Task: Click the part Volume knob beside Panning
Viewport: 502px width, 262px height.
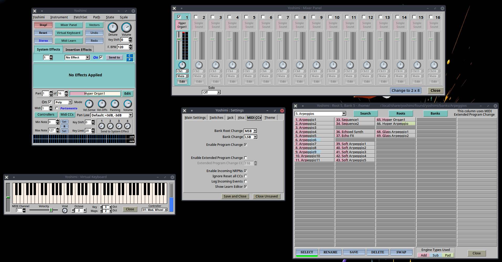Action: (128, 104)
